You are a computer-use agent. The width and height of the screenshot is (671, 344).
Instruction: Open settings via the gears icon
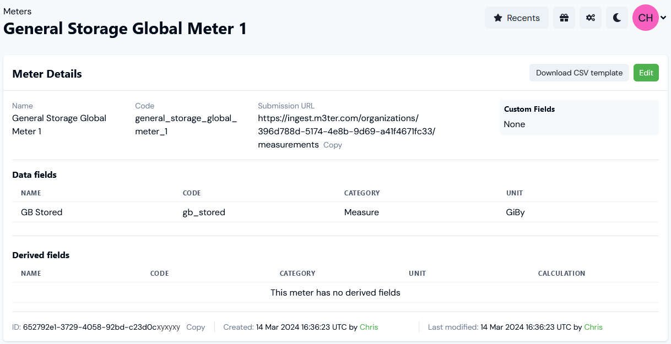pyautogui.click(x=590, y=17)
